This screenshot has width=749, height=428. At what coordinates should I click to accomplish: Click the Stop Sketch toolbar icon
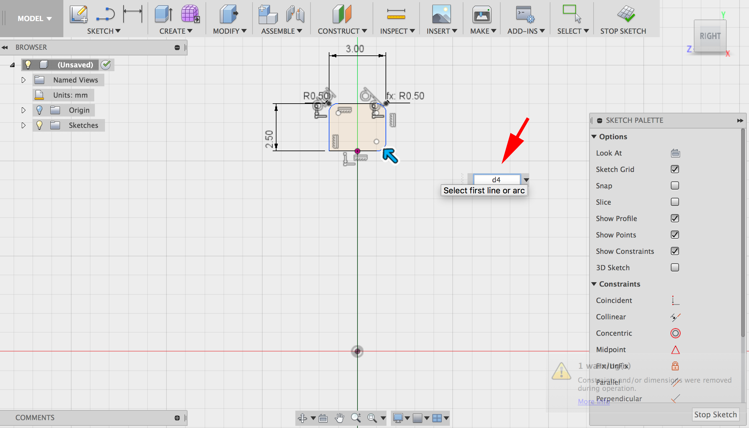pyautogui.click(x=626, y=14)
